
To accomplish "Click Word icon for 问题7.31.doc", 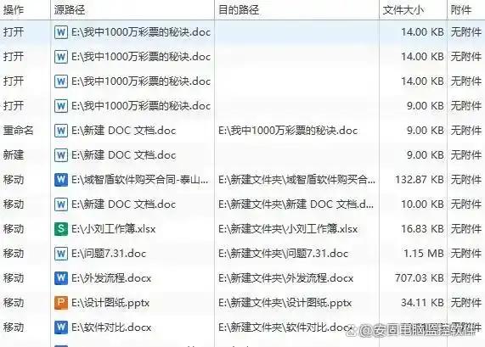I will (61, 254).
